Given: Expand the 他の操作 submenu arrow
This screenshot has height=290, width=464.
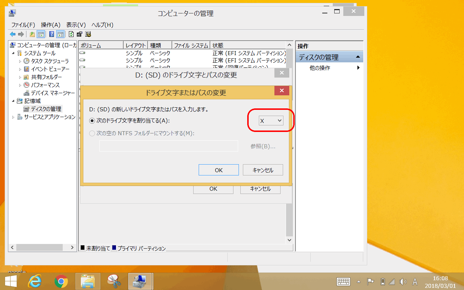Looking at the screenshot, I should pyautogui.click(x=359, y=68).
